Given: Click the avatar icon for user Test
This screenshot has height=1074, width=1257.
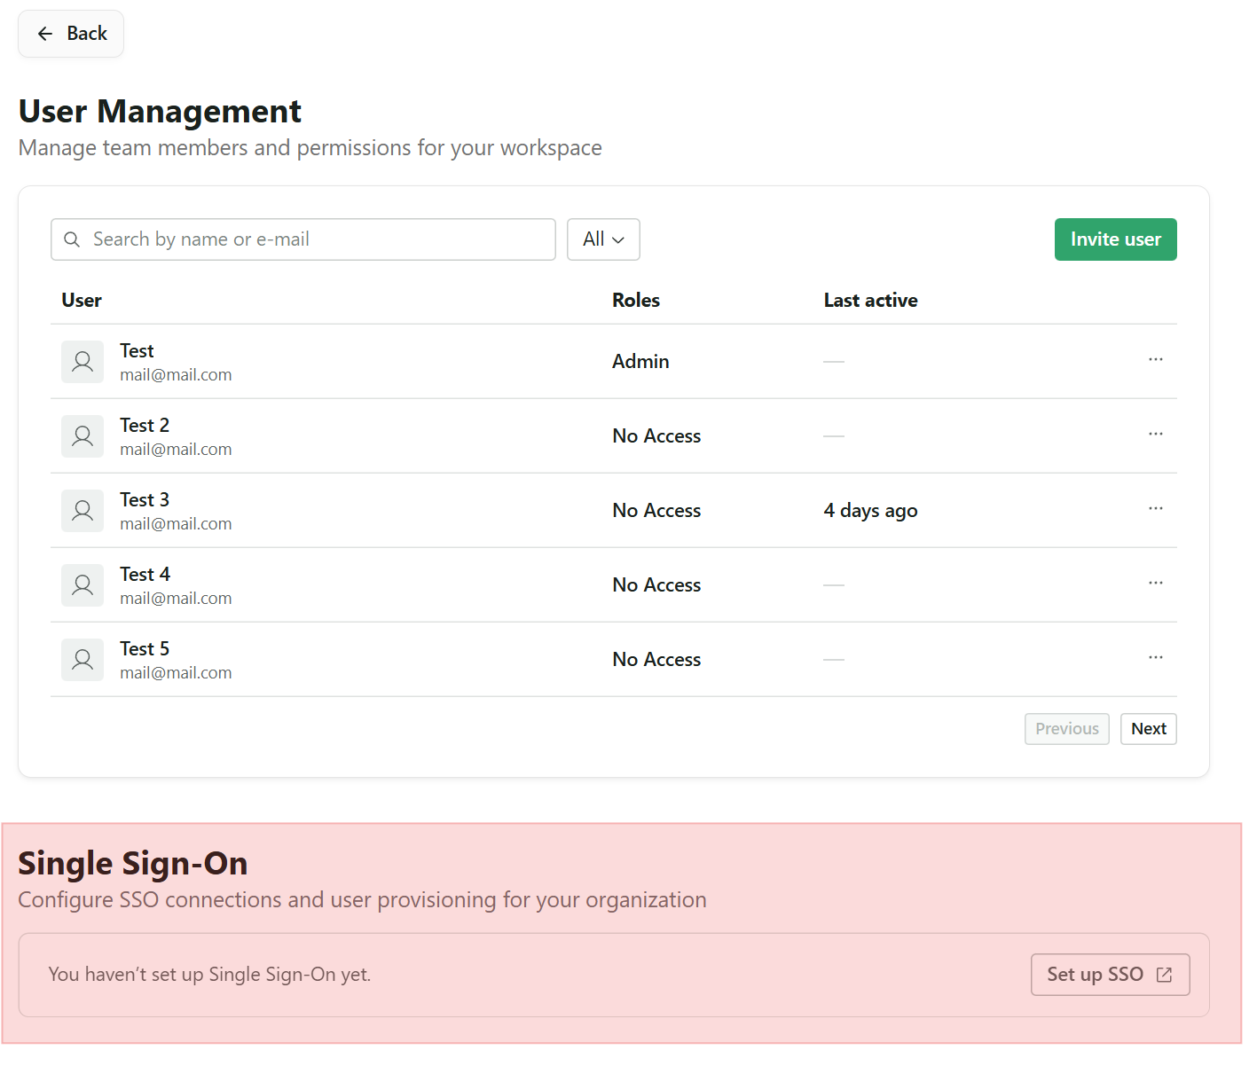Looking at the screenshot, I should [x=82, y=362].
